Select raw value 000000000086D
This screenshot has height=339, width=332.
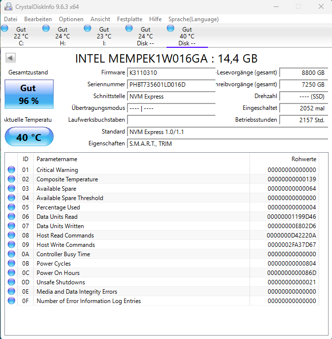291,273
